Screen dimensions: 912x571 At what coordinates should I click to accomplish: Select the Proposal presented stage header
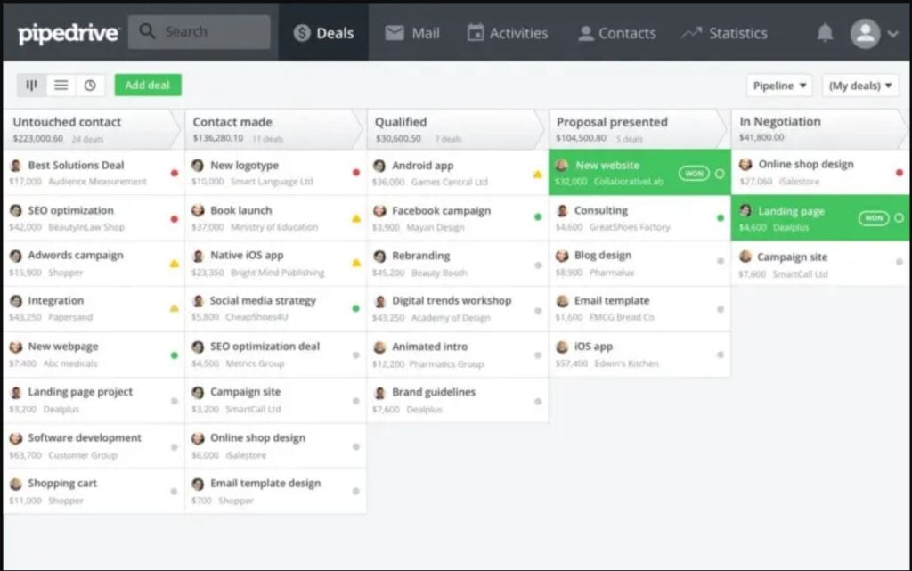[x=639, y=129]
